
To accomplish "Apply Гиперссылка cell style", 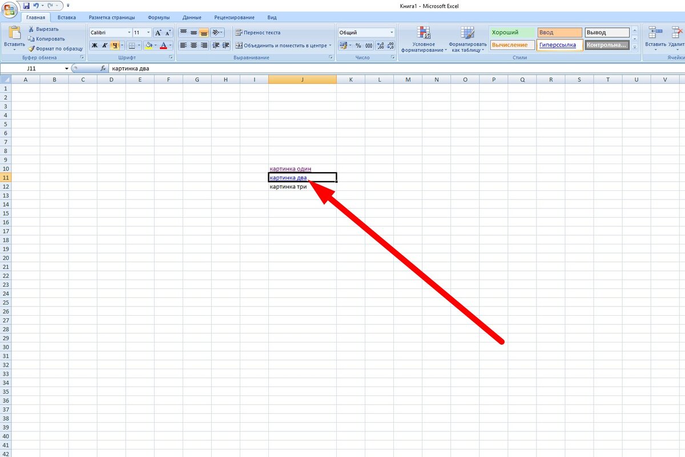I will 560,45.
